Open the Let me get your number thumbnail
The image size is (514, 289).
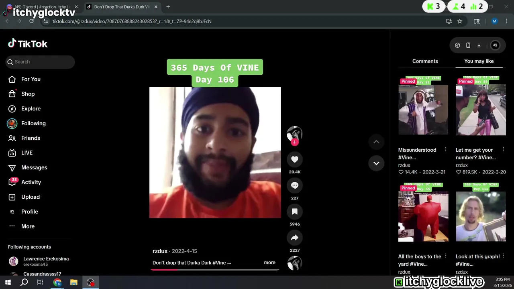tap(481, 106)
